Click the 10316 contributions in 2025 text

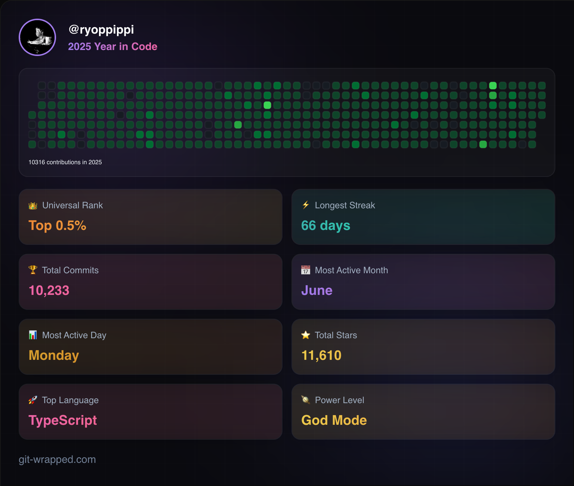(65, 162)
